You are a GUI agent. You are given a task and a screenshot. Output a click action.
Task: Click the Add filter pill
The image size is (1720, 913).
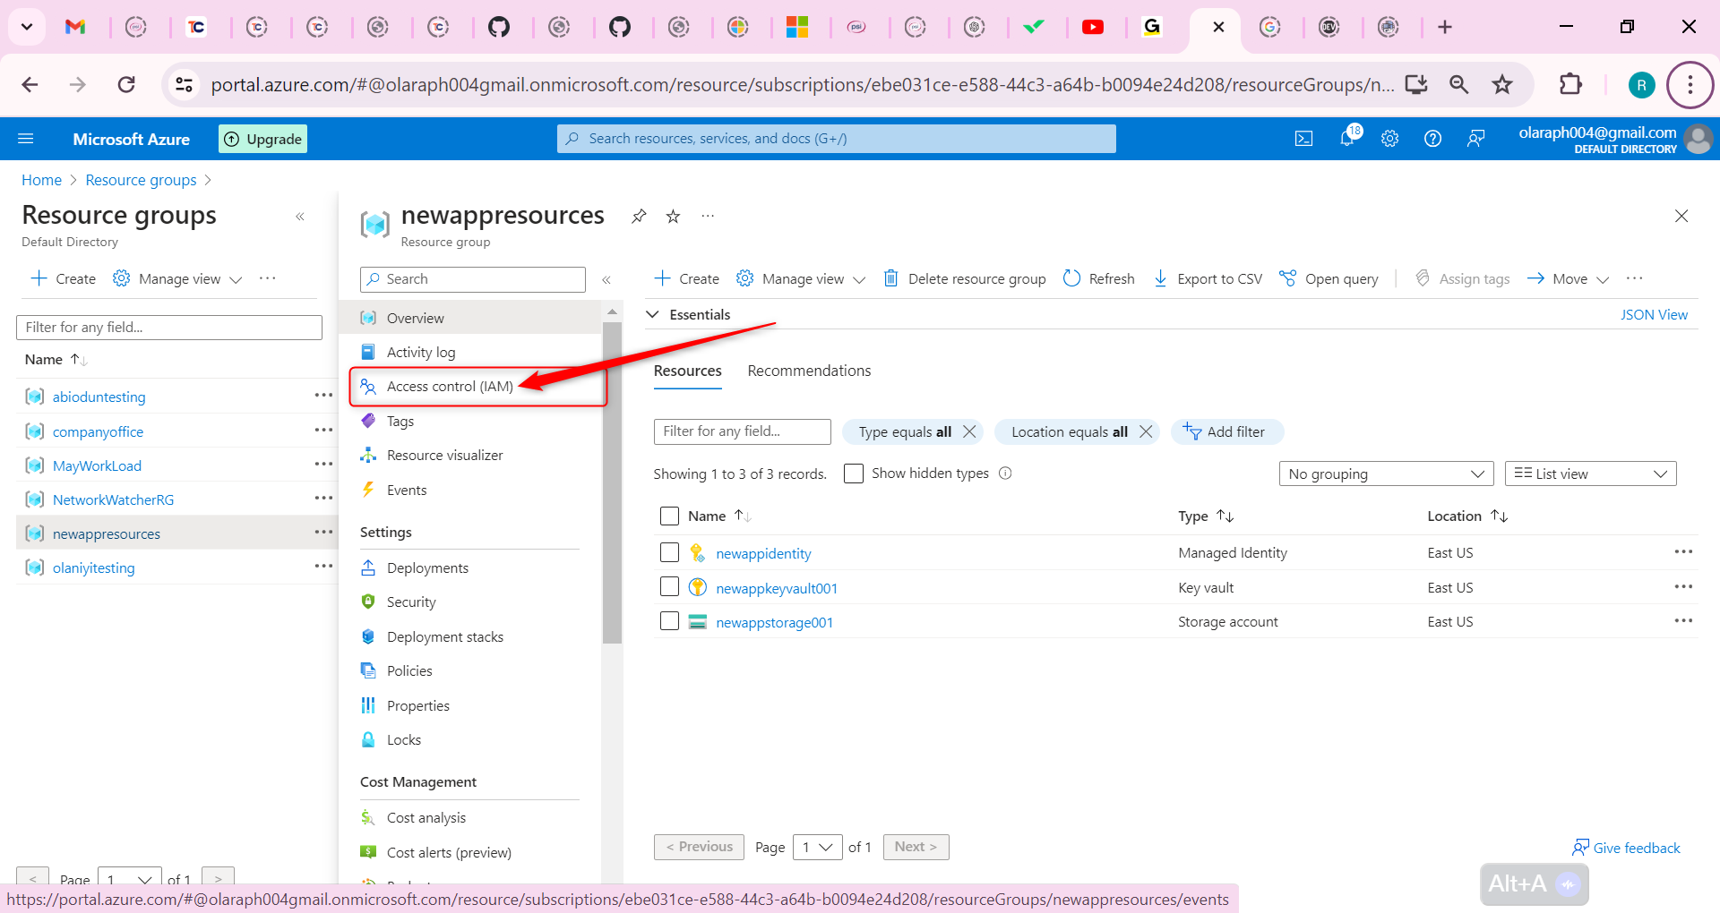tap(1226, 431)
